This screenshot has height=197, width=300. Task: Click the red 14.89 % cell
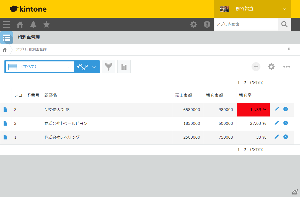tap(253, 110)
